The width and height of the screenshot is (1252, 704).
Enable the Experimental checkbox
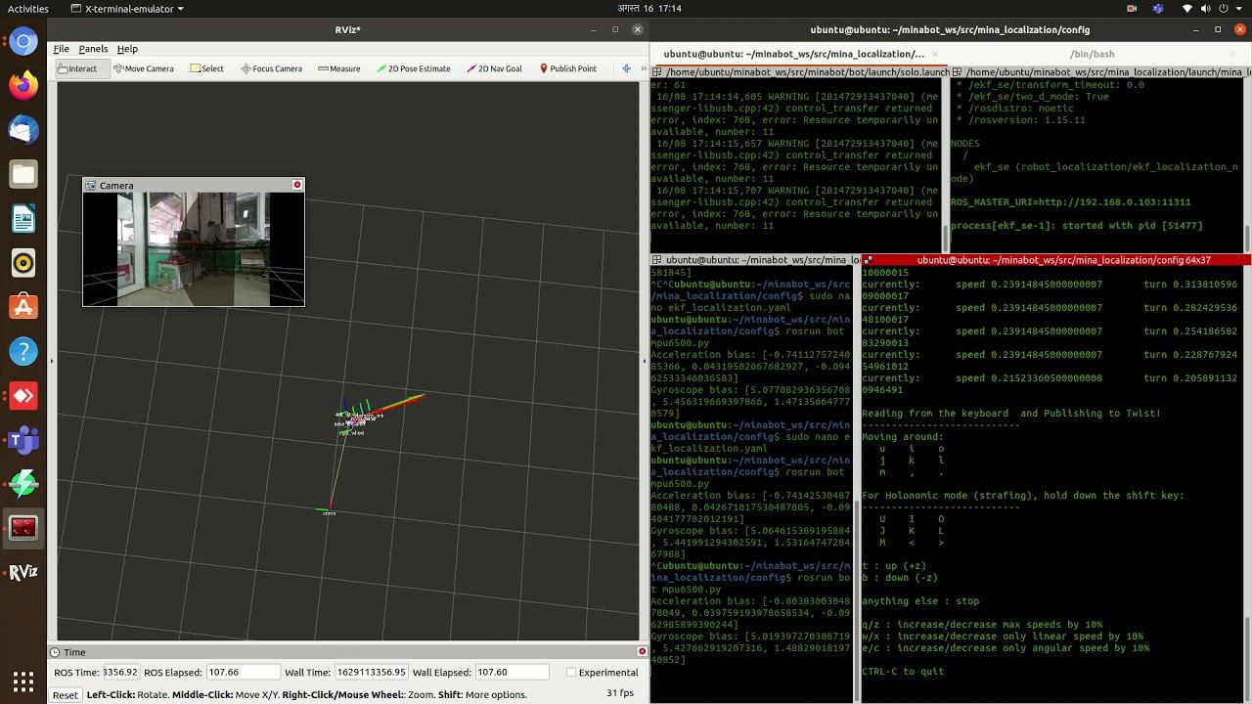tap(571, 672)
